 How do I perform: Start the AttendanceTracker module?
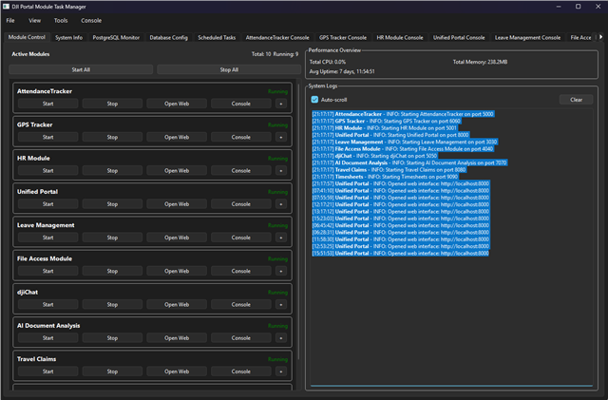pos(47,104)
